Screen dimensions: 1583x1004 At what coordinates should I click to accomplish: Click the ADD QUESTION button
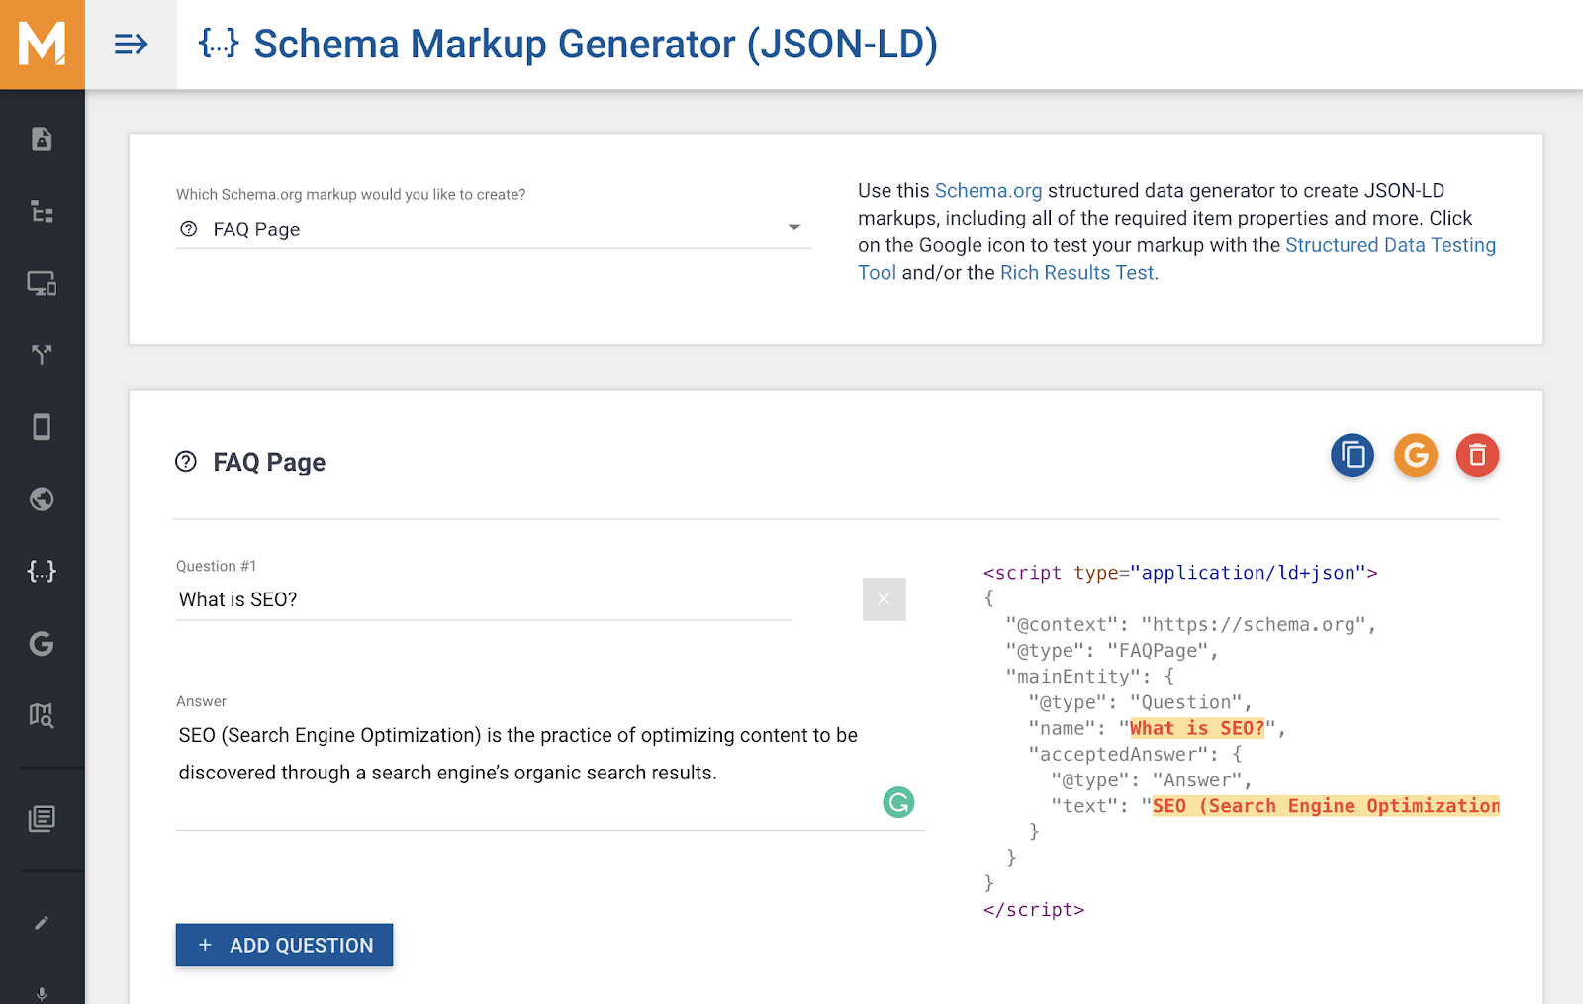(x=284, y=945)
